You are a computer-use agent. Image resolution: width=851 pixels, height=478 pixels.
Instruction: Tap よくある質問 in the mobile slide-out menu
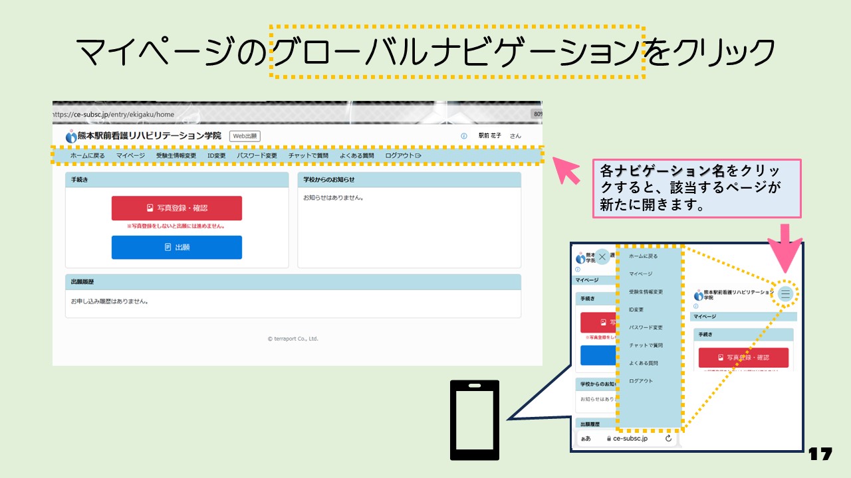[644, 363]
